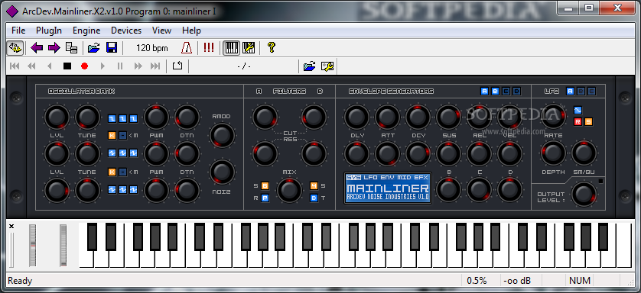Select EFX tab on Mainliner display
Image resolution: width=641 pixels, height=293 pixels.
click(421, 177)
